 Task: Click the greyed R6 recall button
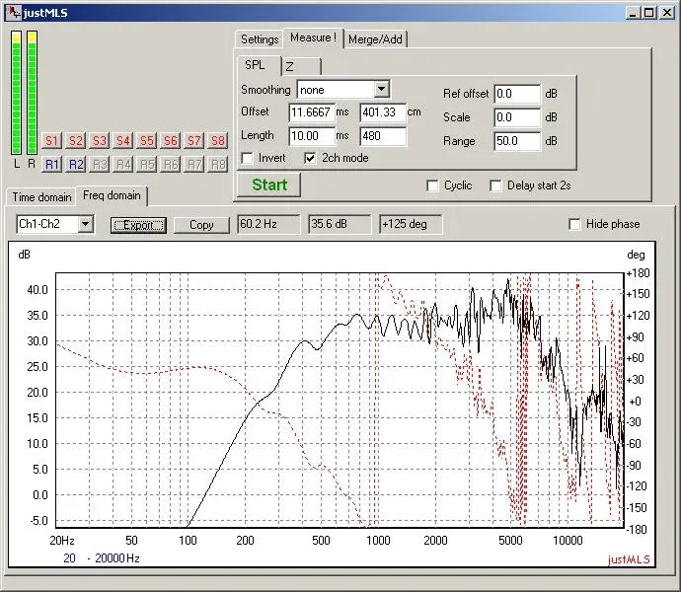[x=170, y=164]
